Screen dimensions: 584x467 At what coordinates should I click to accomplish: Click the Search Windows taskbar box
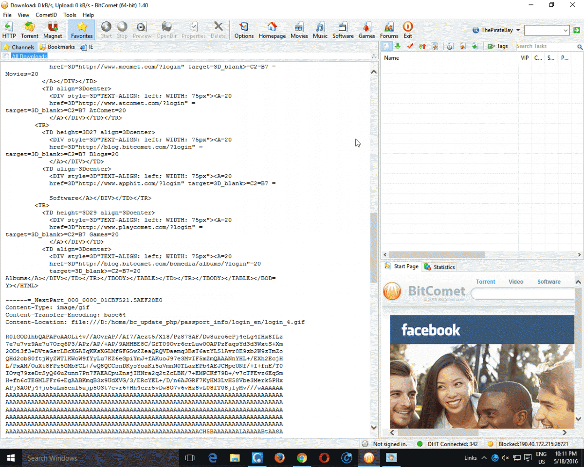tap(101, 458)
